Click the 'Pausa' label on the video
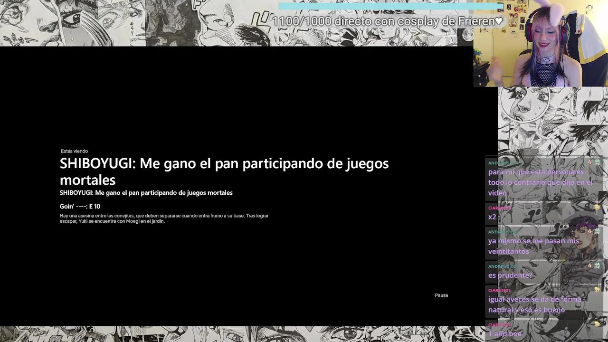This screenshot has height=342, width=608. (x=441, y=295)
